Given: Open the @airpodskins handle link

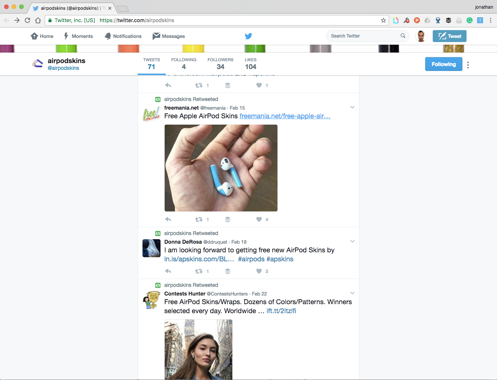Looking at the screenshot, I should point(63,68).
